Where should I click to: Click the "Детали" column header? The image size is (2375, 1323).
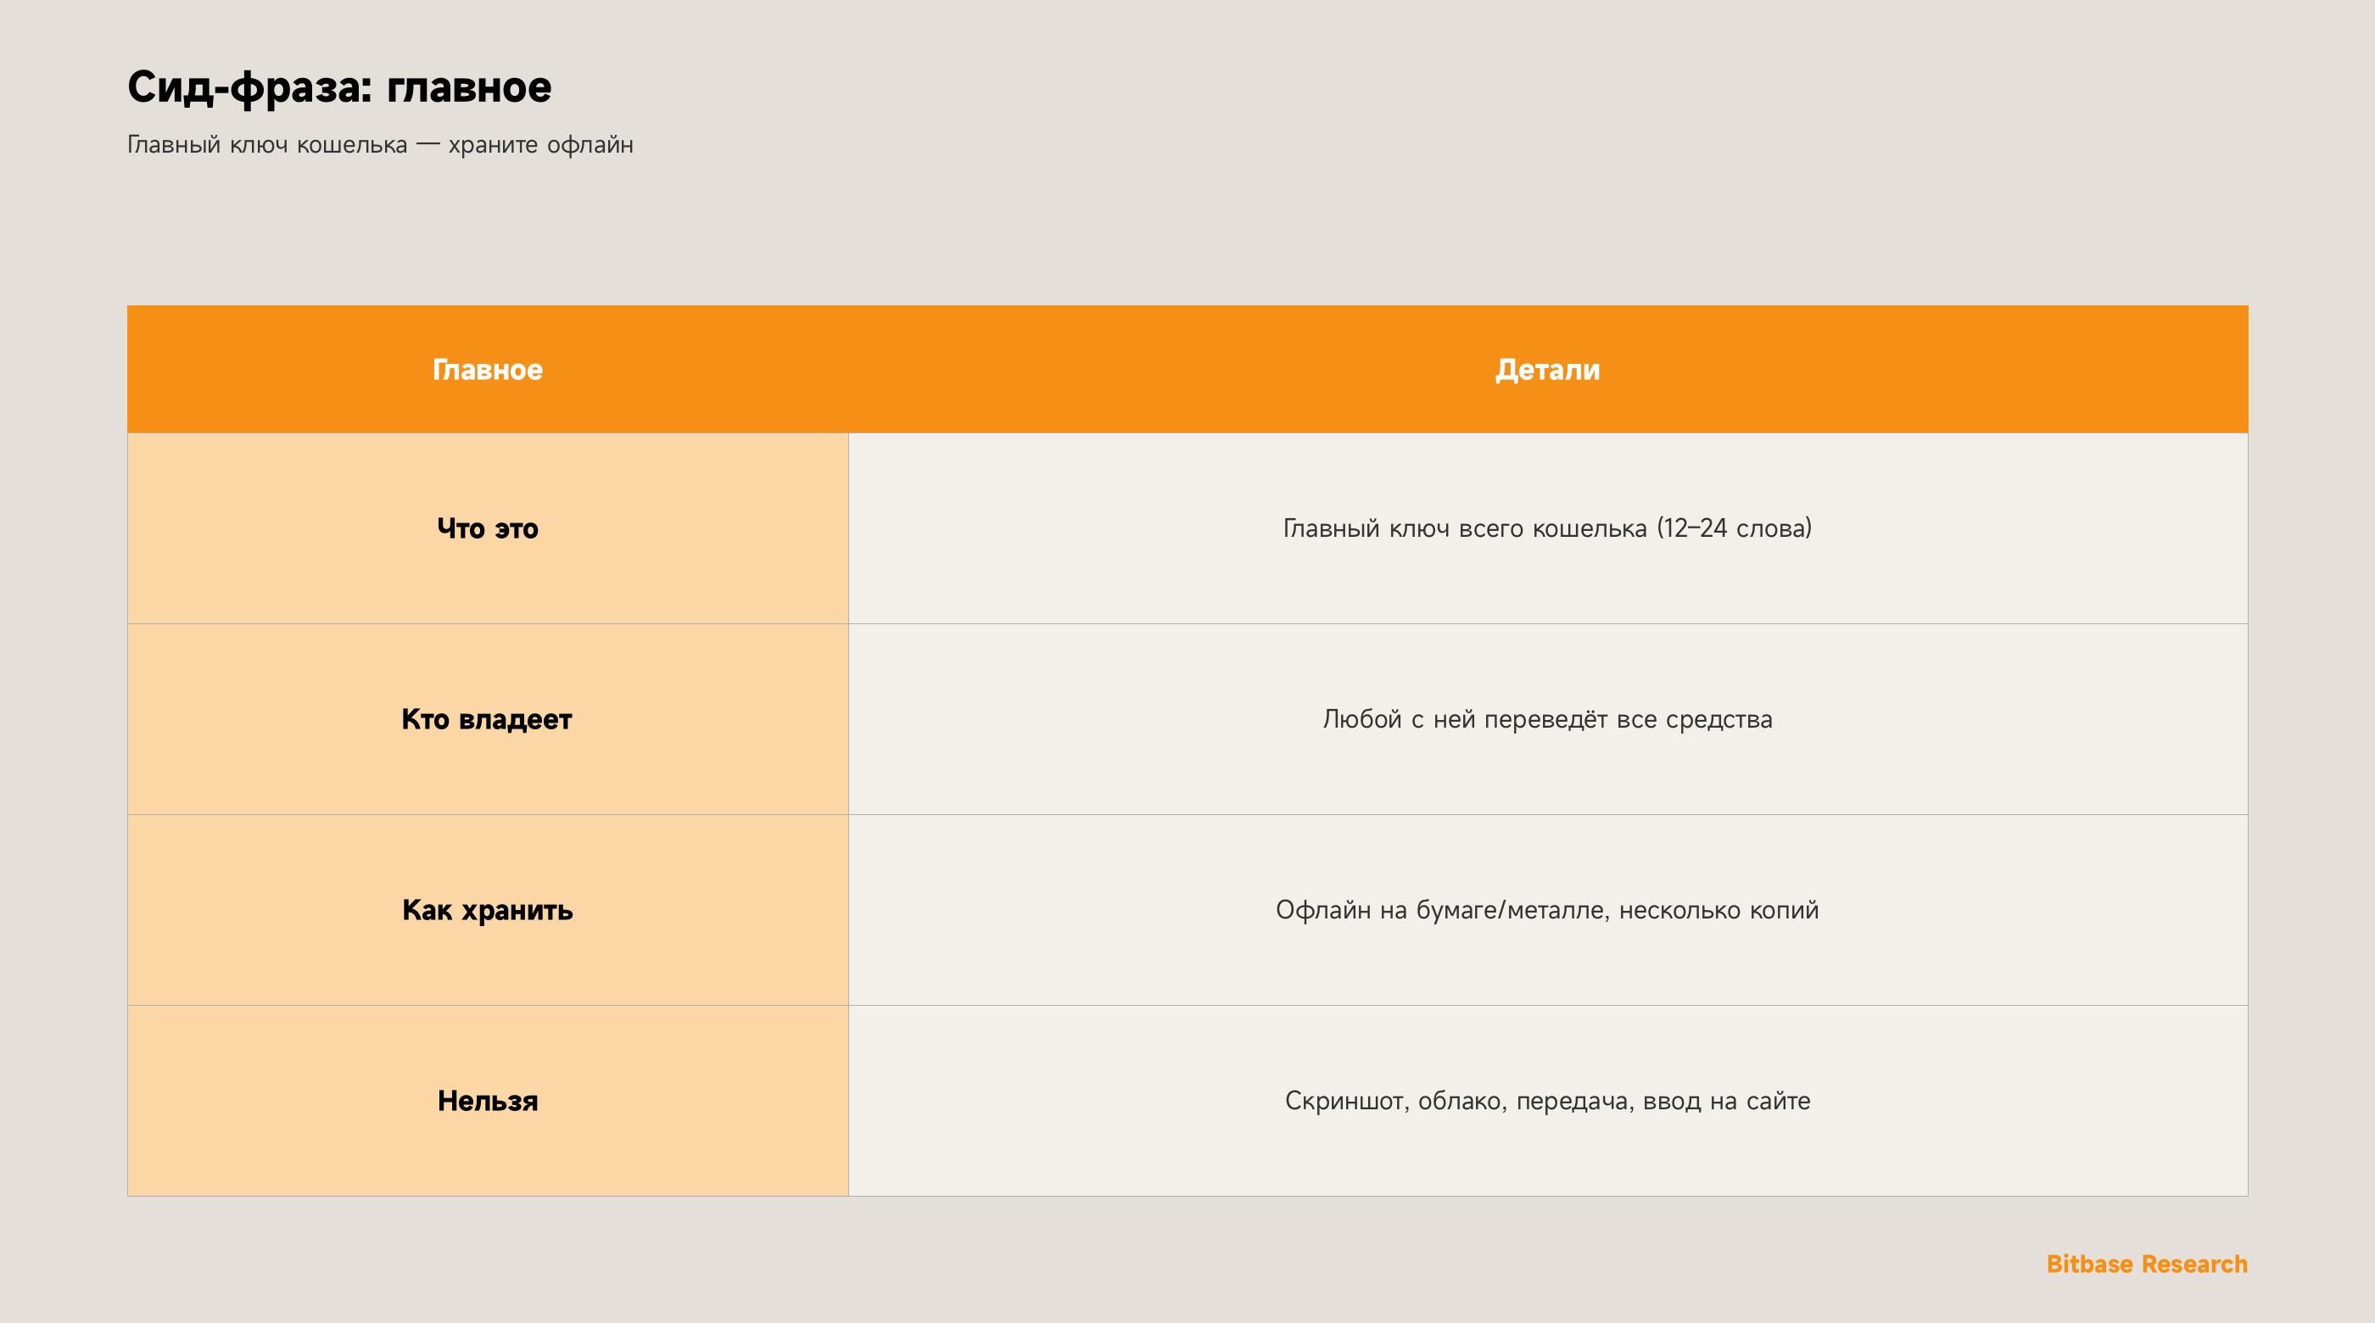[x=1548, y=370]
